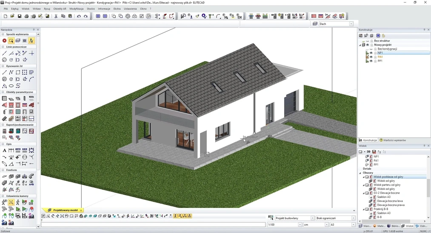
Task: Collapse the Obszary section in Widok panel
Action: pos(360,173)
